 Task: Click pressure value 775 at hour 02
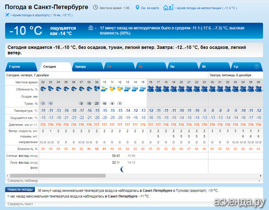coord(43,124)
